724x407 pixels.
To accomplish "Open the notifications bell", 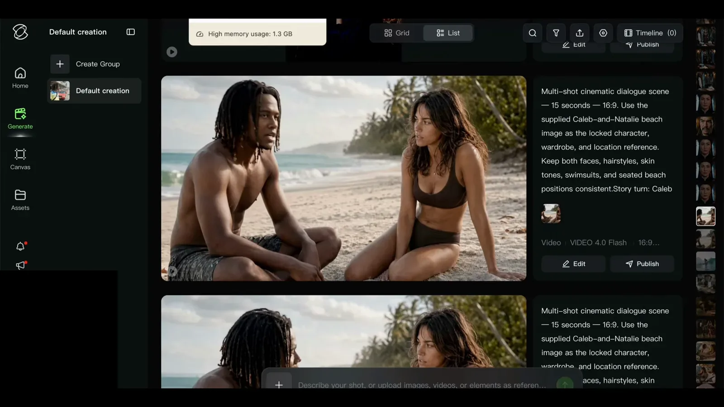I will [x=20, y=246].
